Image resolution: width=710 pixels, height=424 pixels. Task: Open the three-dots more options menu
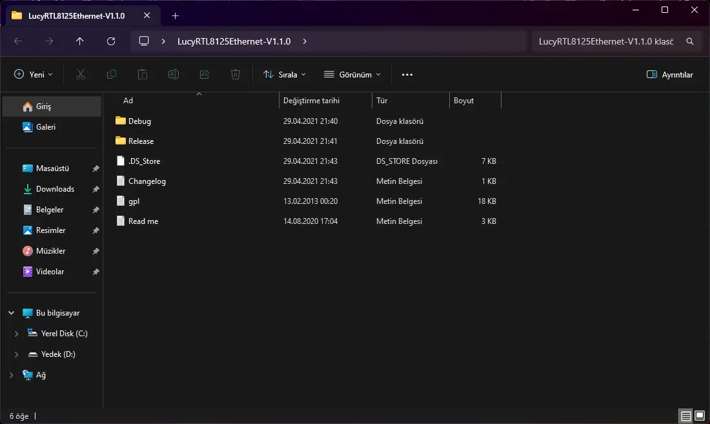coord(407,75)
